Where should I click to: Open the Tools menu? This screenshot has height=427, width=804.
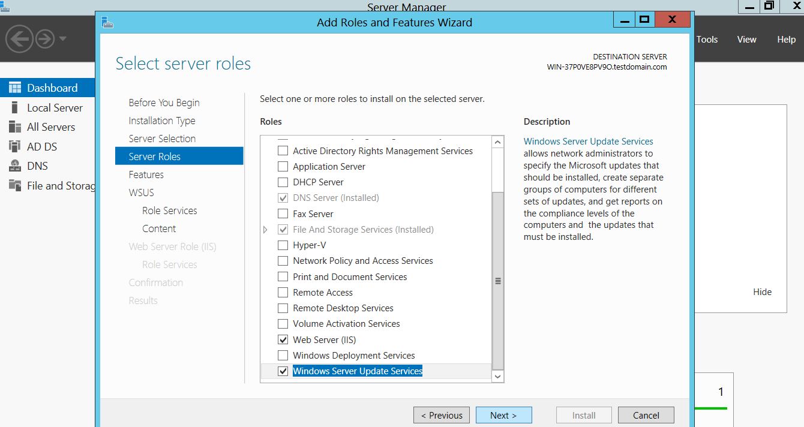(x=707, y=39)
